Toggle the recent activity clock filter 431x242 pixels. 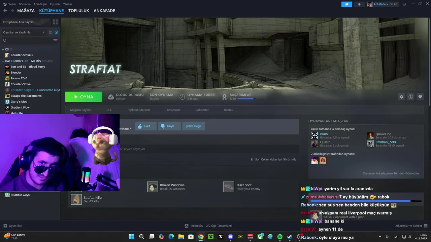point(51,32)
